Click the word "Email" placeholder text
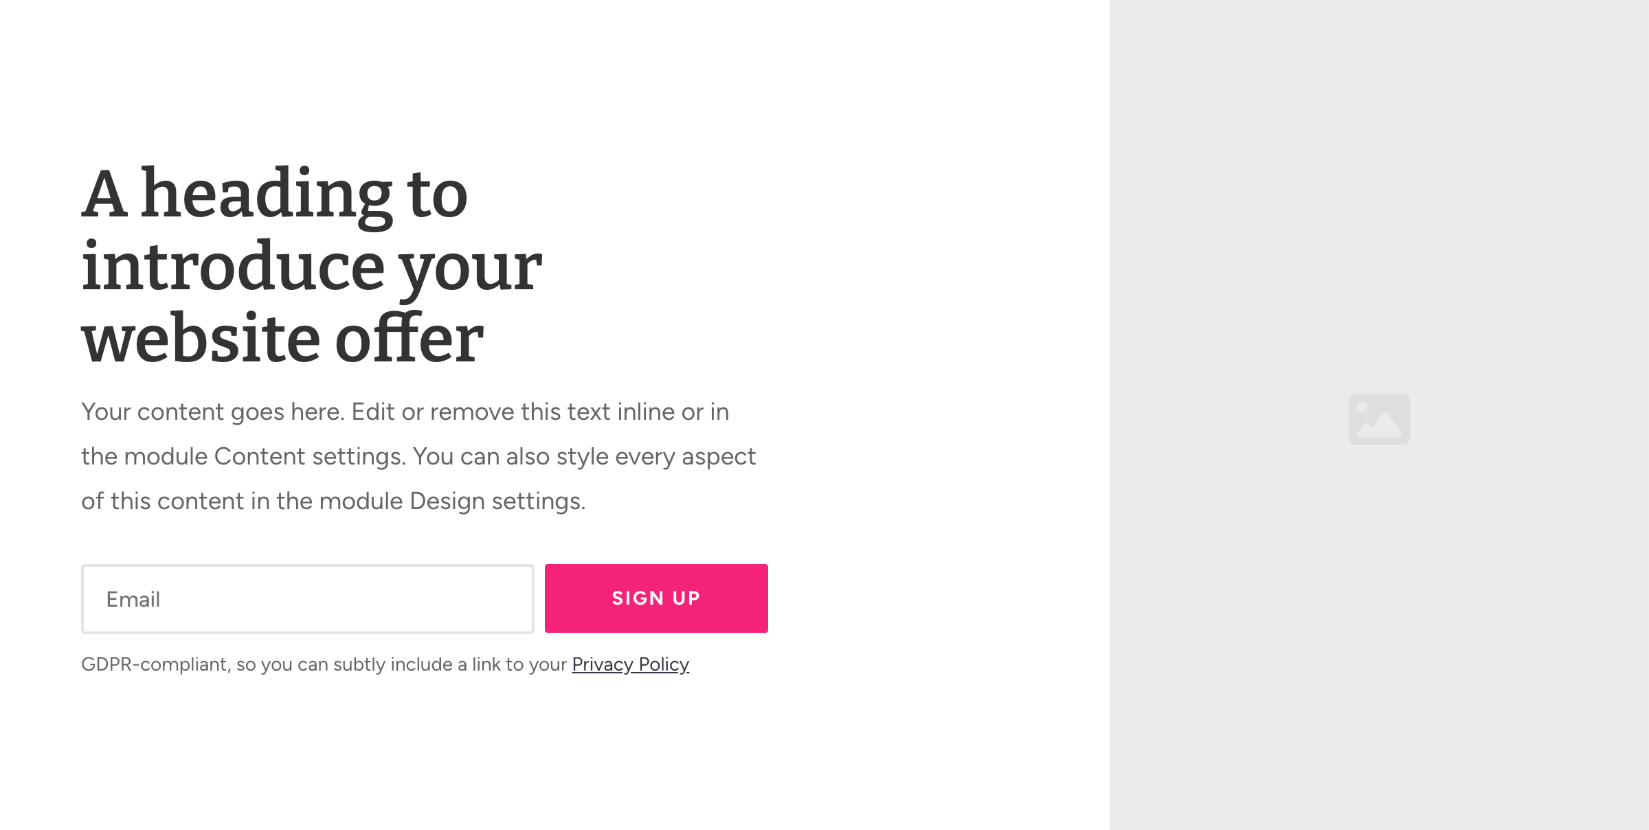The height and width of the screenshot is (830, 1649). click(133, 600)
